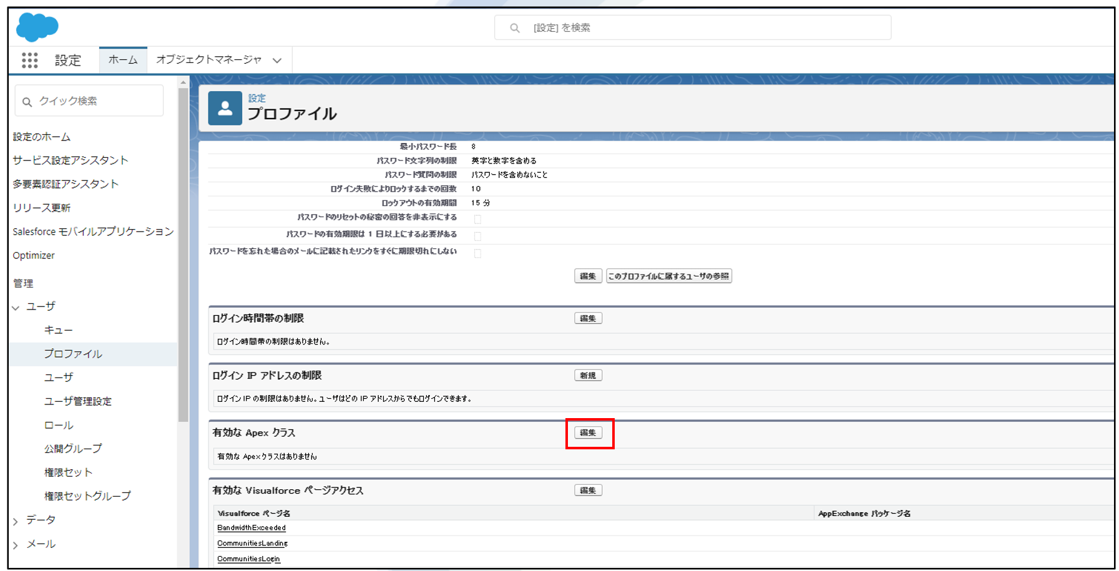Click the profile page header icon
The width and height of the screenshot is (1119, 571).
pos(225,109)
